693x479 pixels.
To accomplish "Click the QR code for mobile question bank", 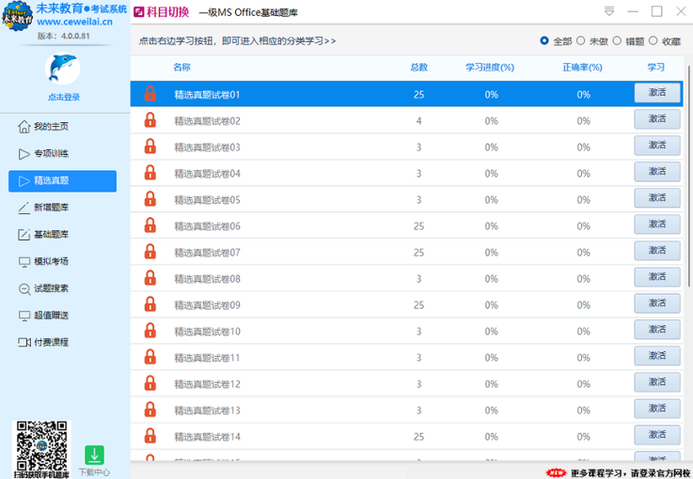I will pyautogui.click(x=40, y=447).
